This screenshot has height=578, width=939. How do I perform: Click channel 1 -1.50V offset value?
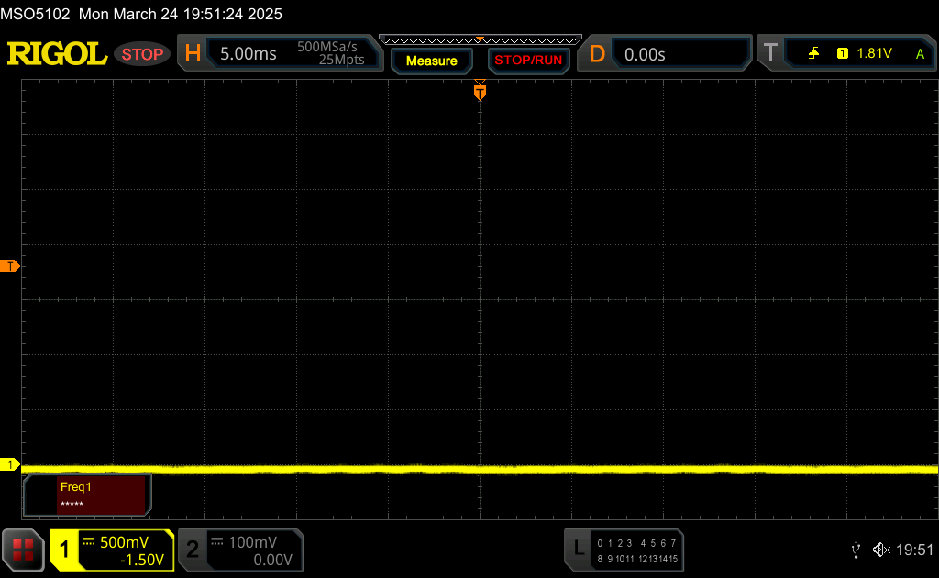point(142,560)
